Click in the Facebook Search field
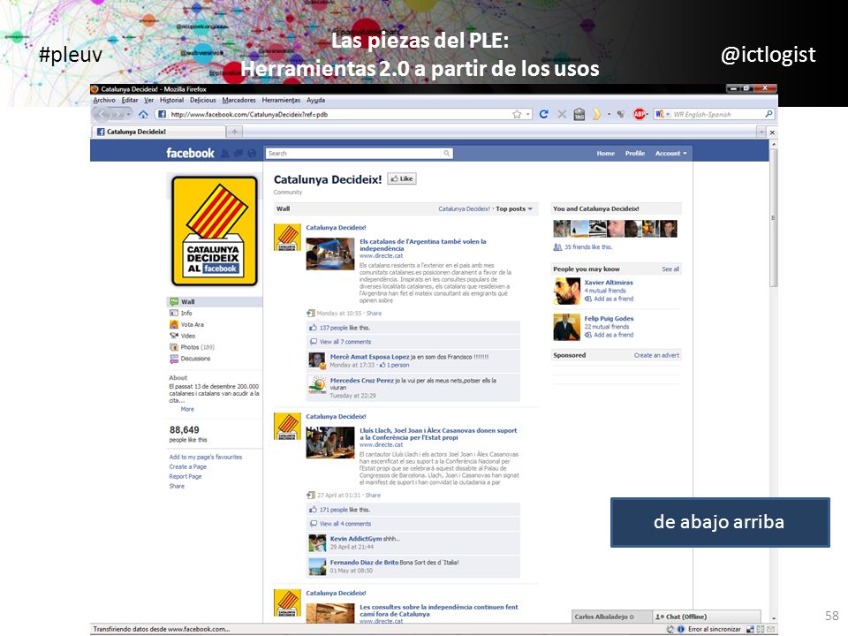The height and width of the screenshot is (636, 848). point(355,154)
